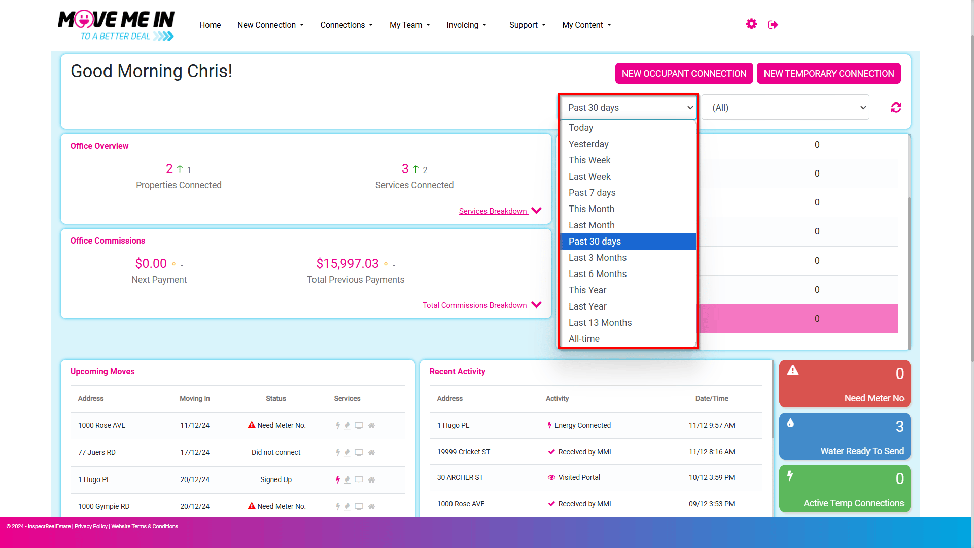Expand Total Commissions Breakdown

coord(482,305)
